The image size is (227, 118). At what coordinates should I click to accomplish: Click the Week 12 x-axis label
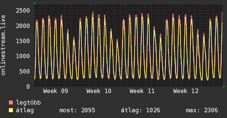[186, 91]
